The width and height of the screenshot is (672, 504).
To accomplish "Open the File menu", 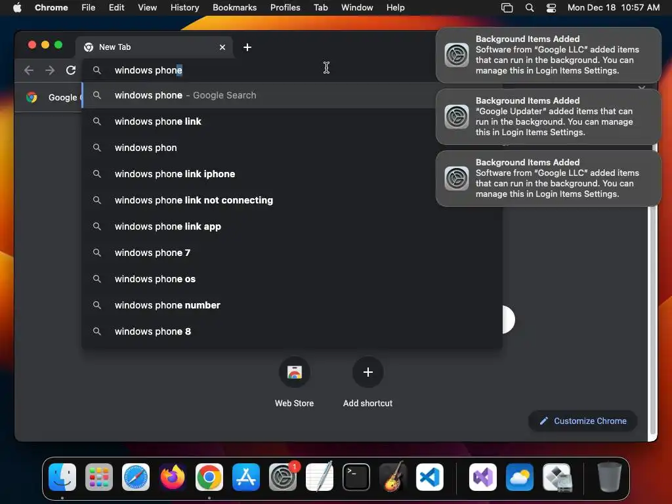I will point(89,7).
